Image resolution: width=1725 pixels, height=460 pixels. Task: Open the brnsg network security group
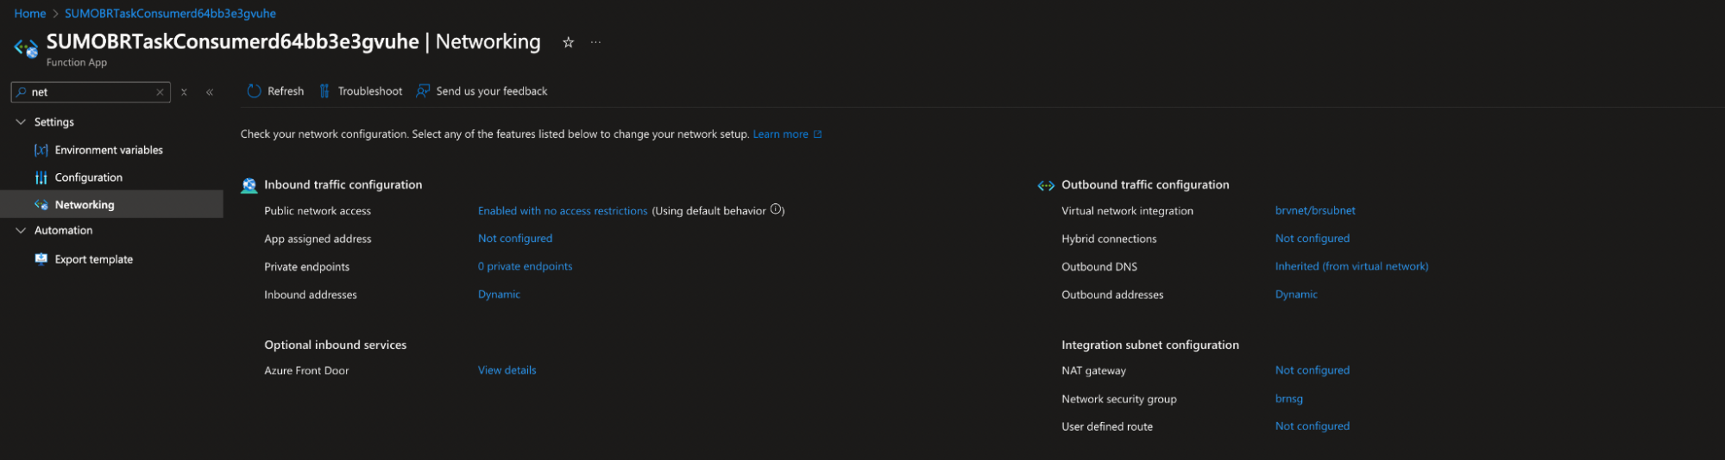point(1288,399)
